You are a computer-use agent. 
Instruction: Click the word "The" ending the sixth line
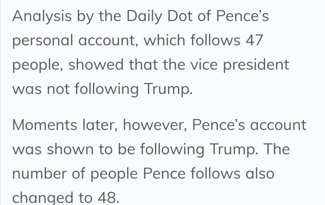tap(277, 149)
